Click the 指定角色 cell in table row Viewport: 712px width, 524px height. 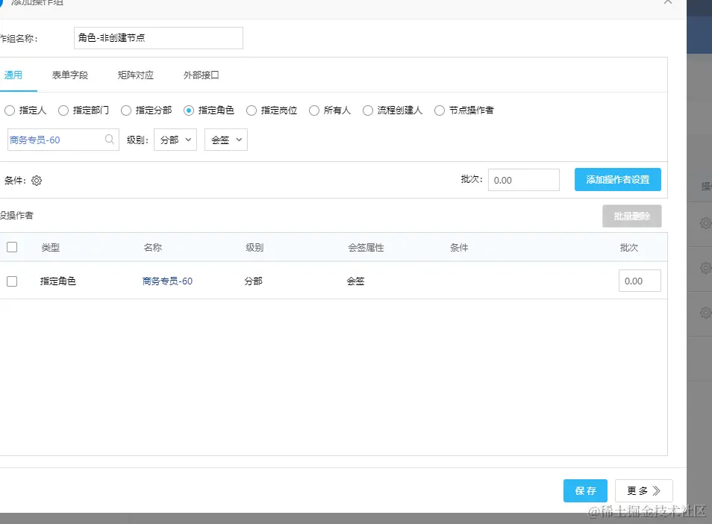point(57,281)
